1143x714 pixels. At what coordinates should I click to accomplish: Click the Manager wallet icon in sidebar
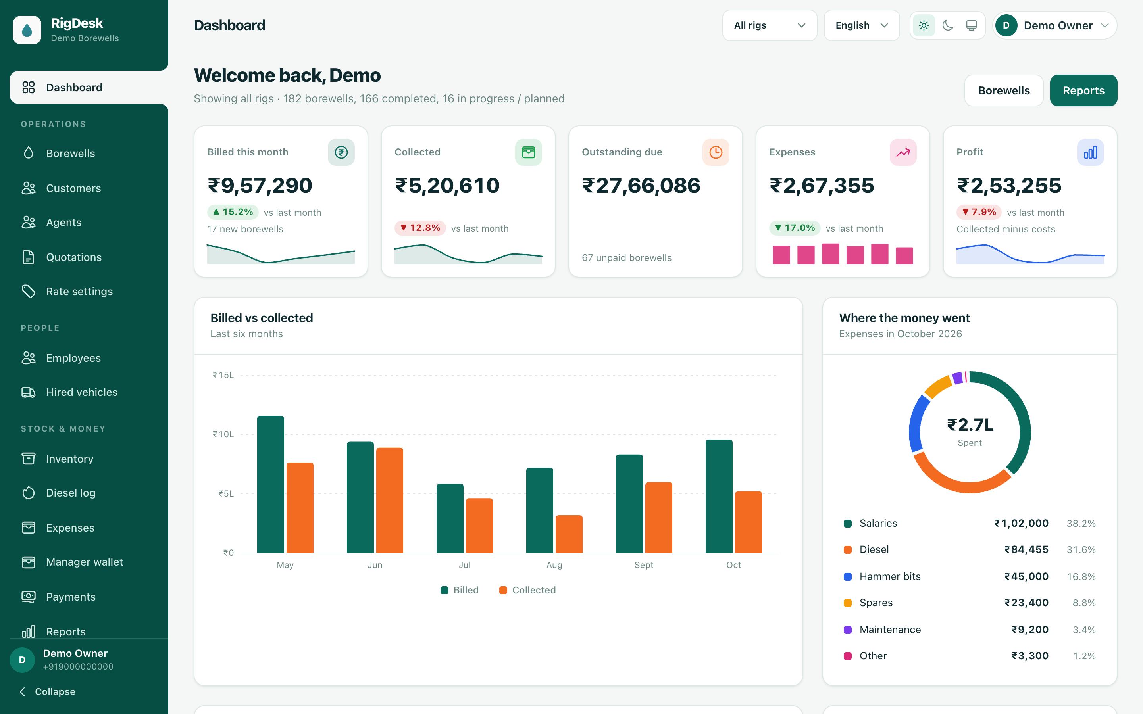tap(28, 562)
